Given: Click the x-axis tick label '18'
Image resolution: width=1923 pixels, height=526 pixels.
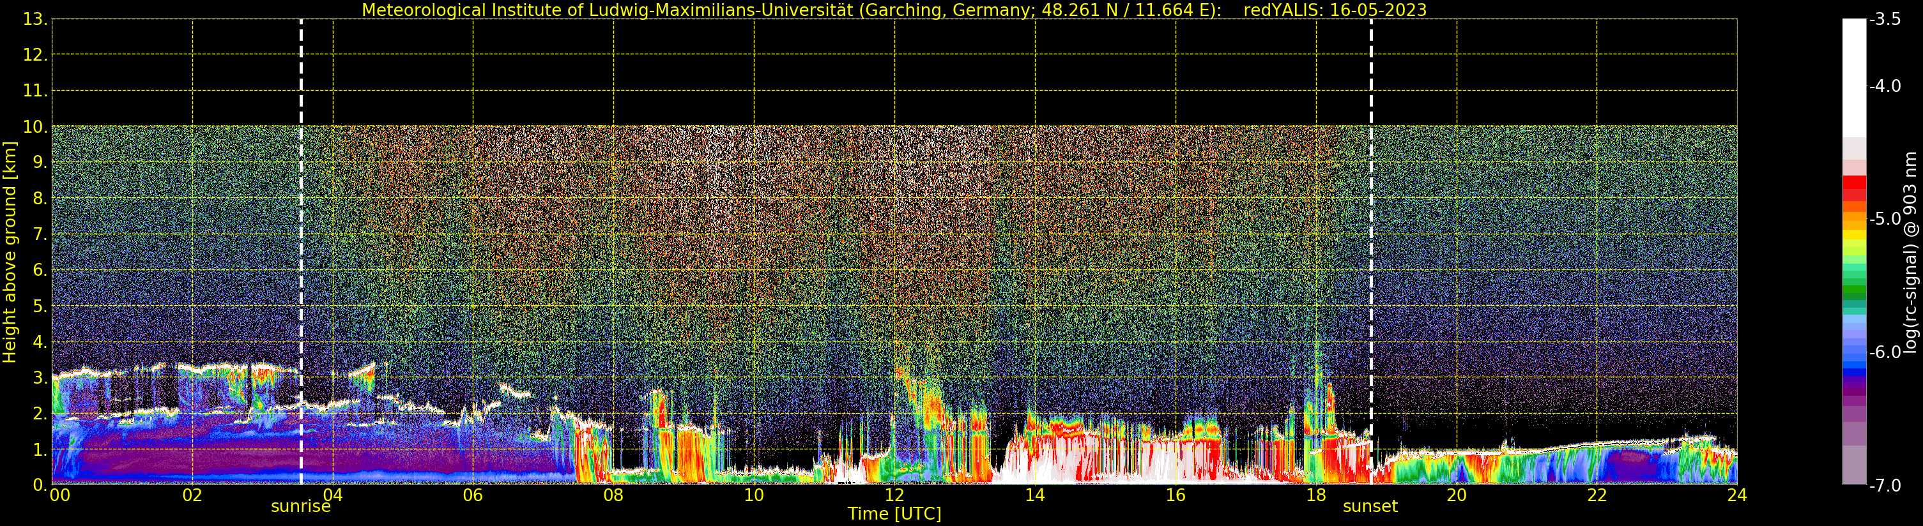Looking at the screenshot, I should tap(1316, 495).
